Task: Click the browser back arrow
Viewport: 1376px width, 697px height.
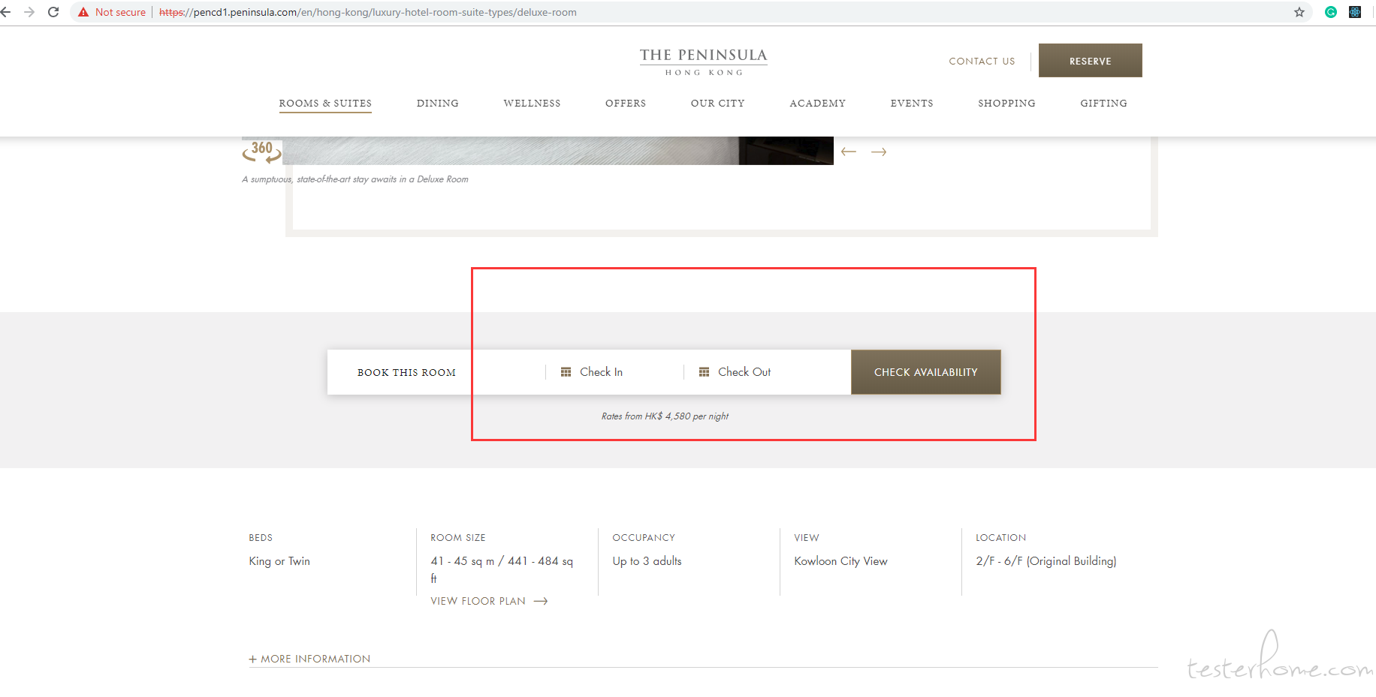Action: 6,12
